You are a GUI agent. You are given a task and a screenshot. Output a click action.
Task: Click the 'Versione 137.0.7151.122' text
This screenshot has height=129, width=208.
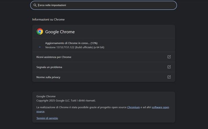(x=60, y=47)
